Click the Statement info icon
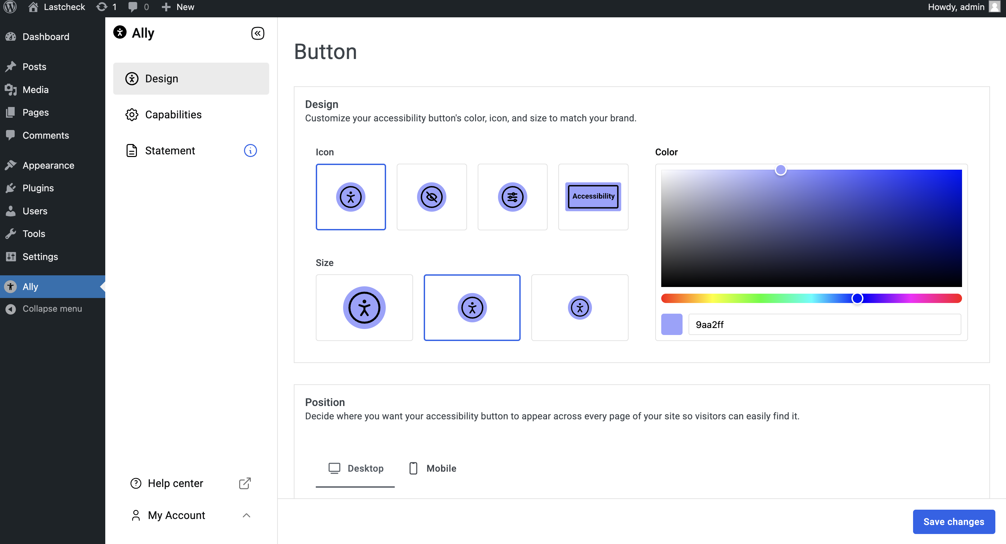The image size is (1006, 544). [250, 150]
